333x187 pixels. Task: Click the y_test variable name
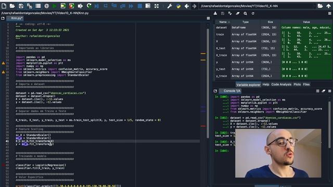coord(221,69)
